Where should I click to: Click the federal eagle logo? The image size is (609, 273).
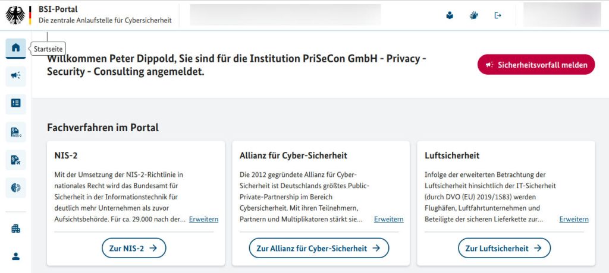(17, 15)
